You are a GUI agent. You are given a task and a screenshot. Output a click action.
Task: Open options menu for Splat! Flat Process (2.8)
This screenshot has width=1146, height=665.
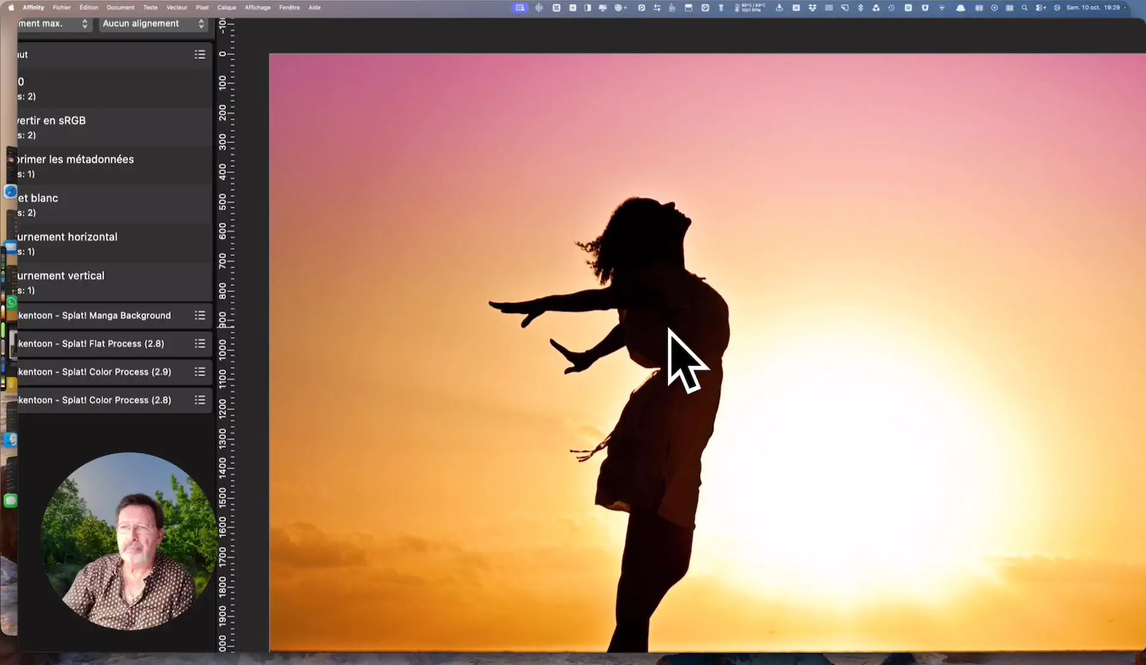click(200, 344)
